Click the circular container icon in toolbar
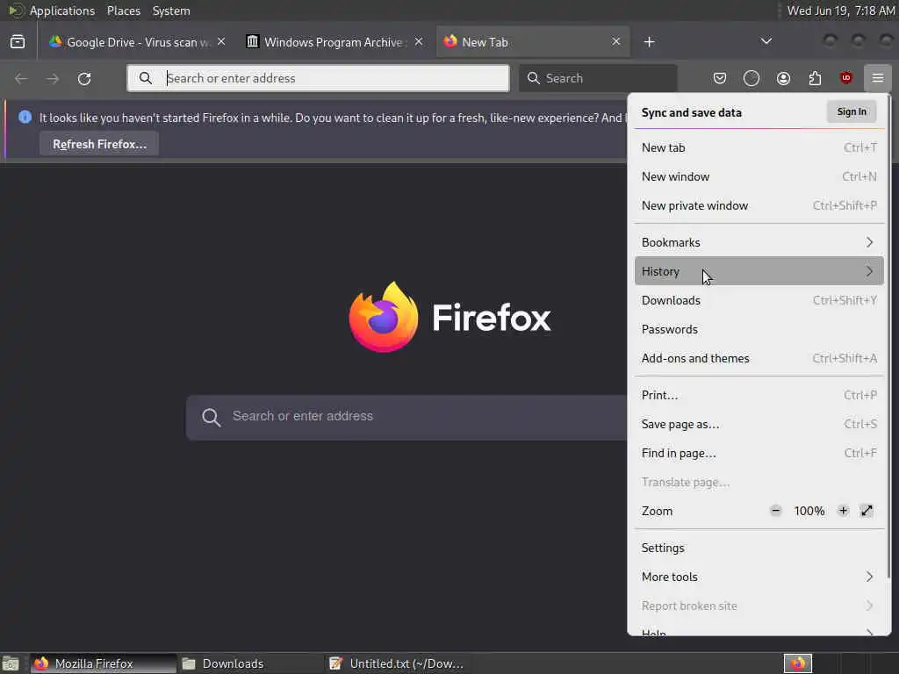Image resolution: width=899 pixels, height=674 pixels. (x=752, y=78)
